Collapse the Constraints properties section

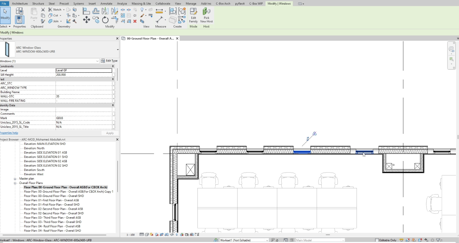(113, 66)
